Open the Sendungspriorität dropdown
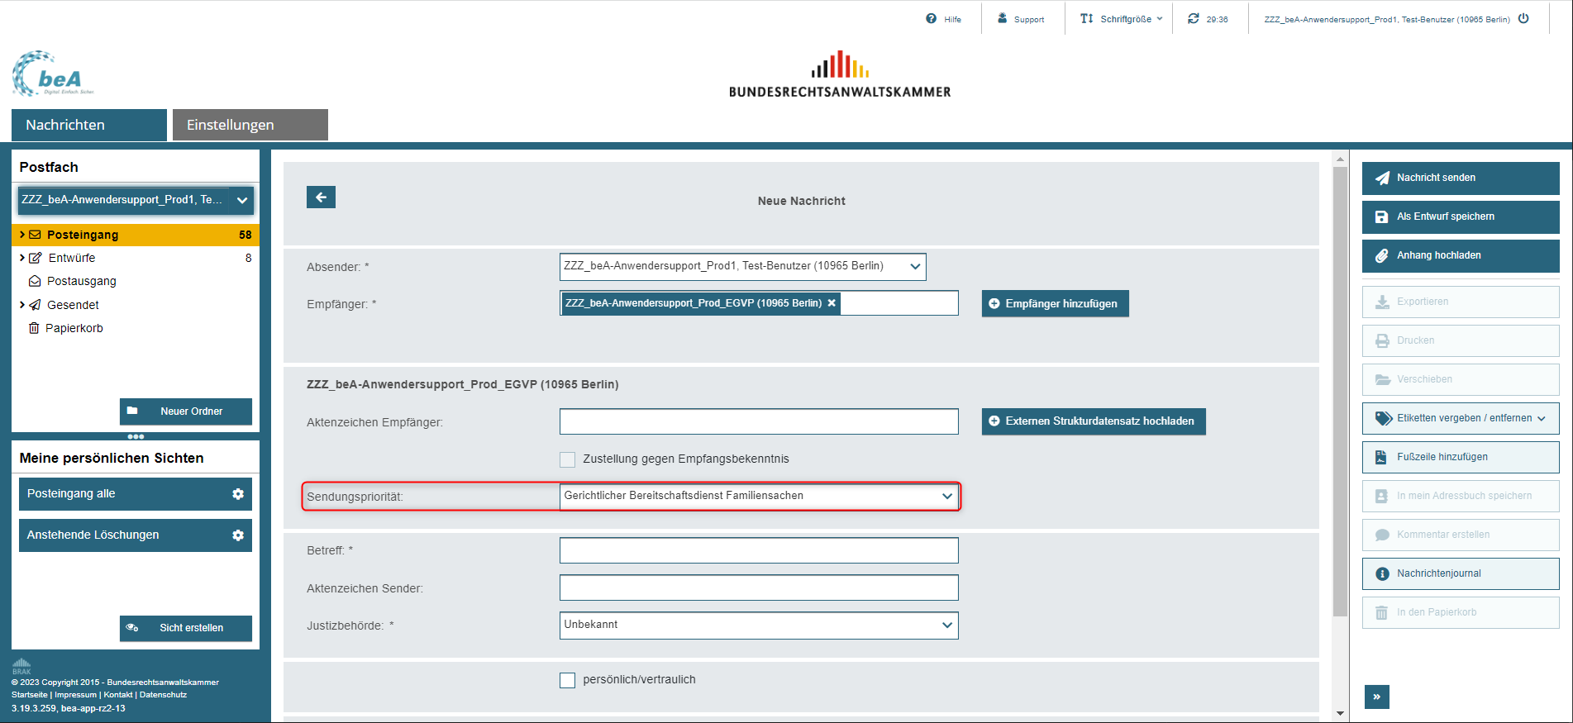Screen dimensions: 1573x723 [x=758, y=496]
